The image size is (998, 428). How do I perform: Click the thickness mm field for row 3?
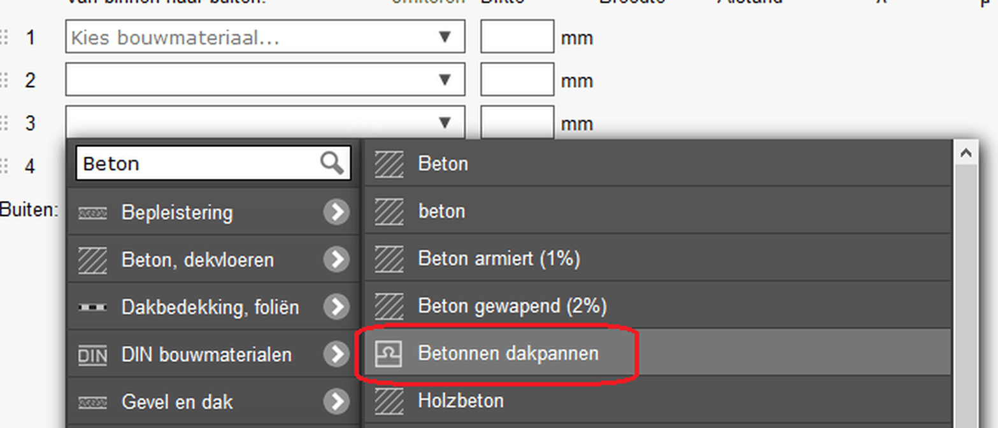tap(517, 121)
